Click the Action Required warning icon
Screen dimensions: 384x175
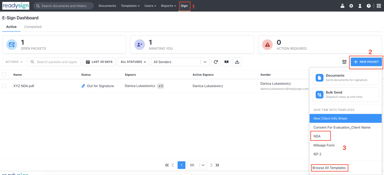coord(267,45)
